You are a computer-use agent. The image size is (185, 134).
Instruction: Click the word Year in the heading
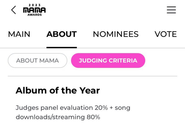click(x=90, y=90)
